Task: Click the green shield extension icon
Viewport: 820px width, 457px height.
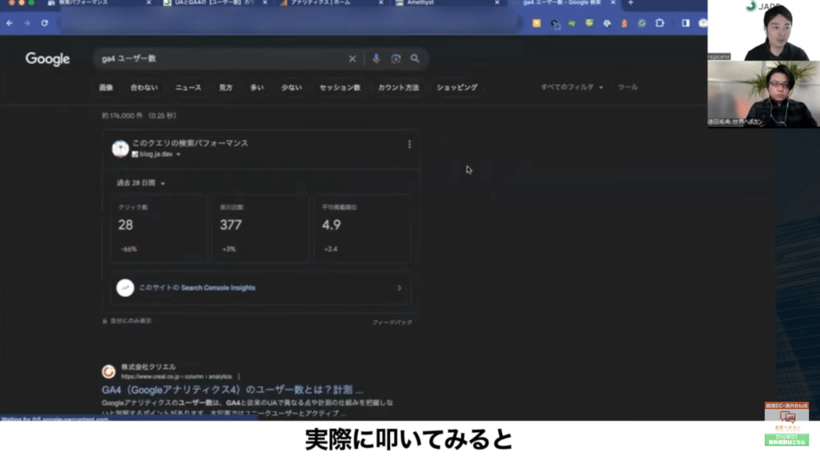Action: tap(589, 23)
